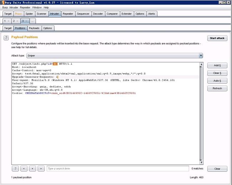
Task: Switch to the Scanner tab
Action: pos(41,14)
